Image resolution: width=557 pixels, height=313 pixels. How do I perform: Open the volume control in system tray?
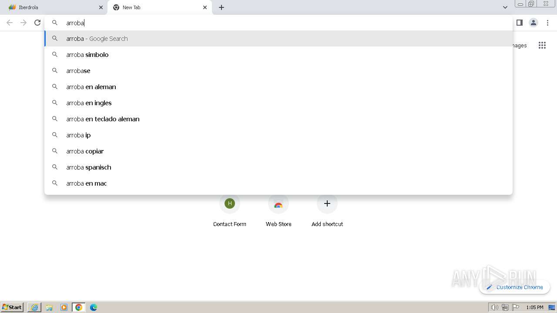[494, 307]
